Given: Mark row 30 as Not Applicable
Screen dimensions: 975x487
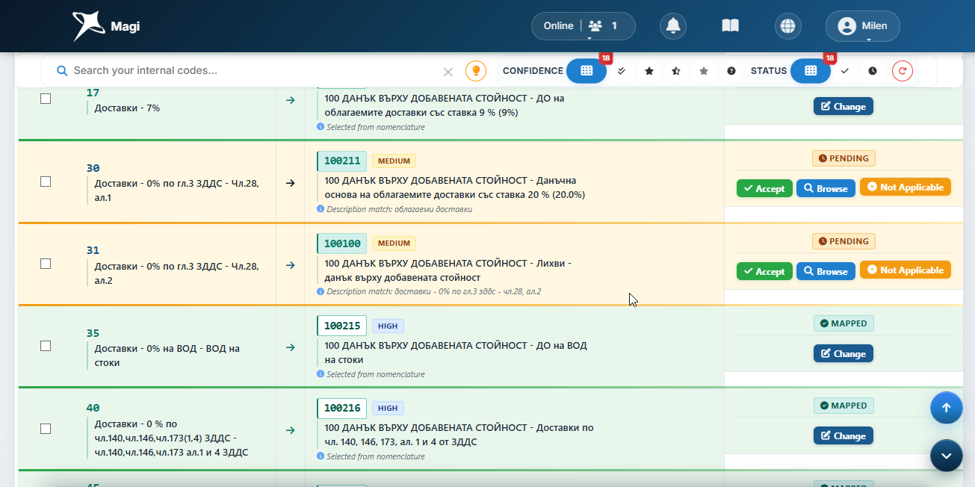Looking at the screenshot, I should point(906,187).
